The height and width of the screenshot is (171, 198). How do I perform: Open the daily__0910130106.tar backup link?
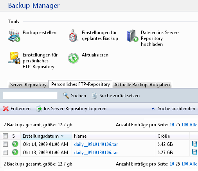pos(96,153)
